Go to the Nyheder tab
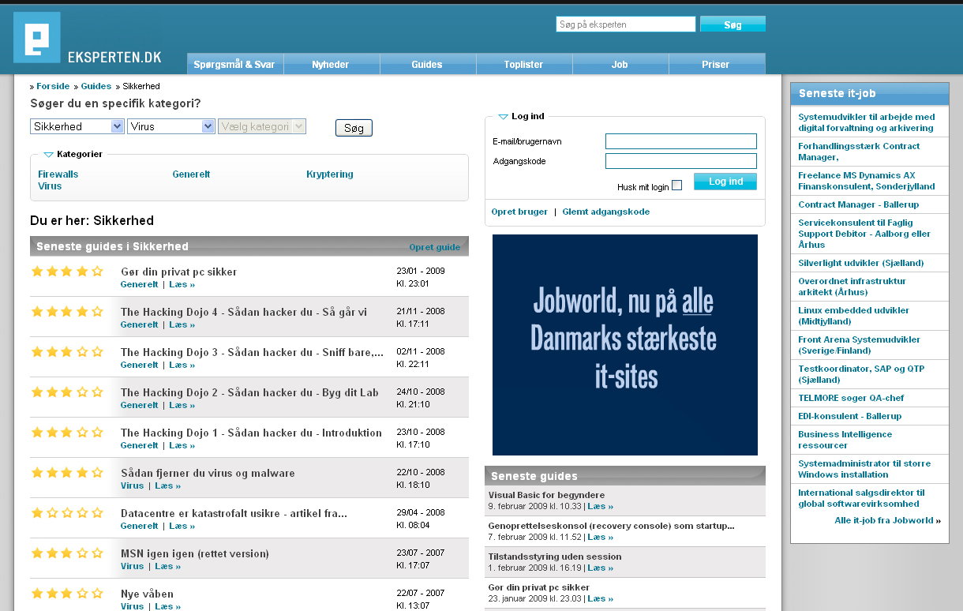Viewport: 963px width, 611px height. [x=331, y=64]
